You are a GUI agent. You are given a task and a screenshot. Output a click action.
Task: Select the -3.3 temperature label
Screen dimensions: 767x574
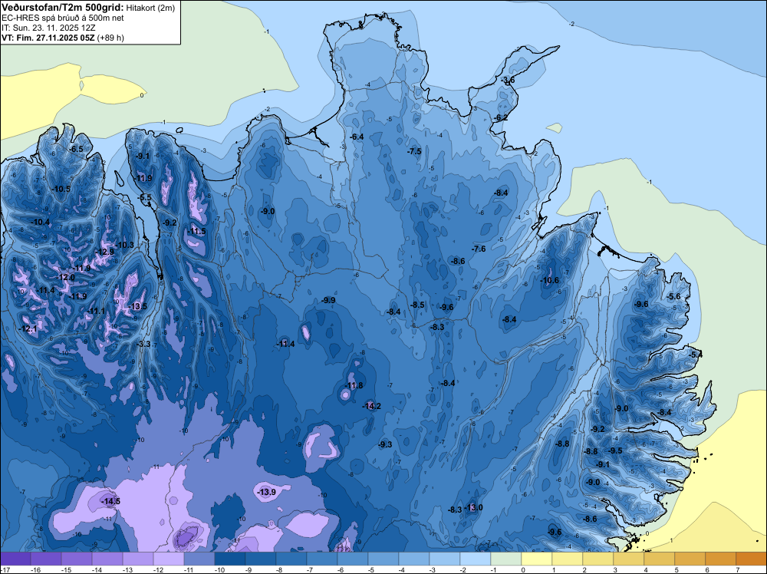tap(143, 345)
